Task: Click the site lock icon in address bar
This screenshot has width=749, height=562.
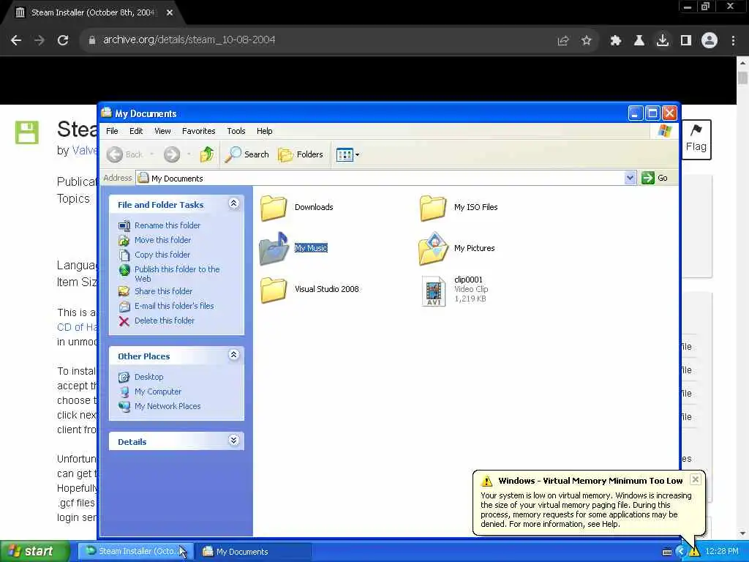Action: point(92,40)
